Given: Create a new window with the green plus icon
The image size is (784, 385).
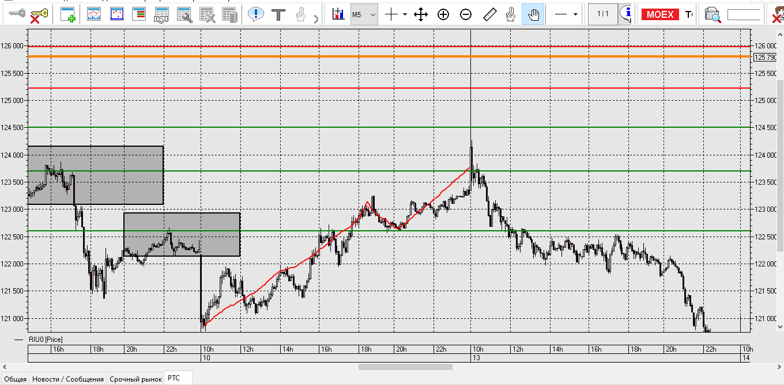Looking at the screenshot, I should pos(68,14).
